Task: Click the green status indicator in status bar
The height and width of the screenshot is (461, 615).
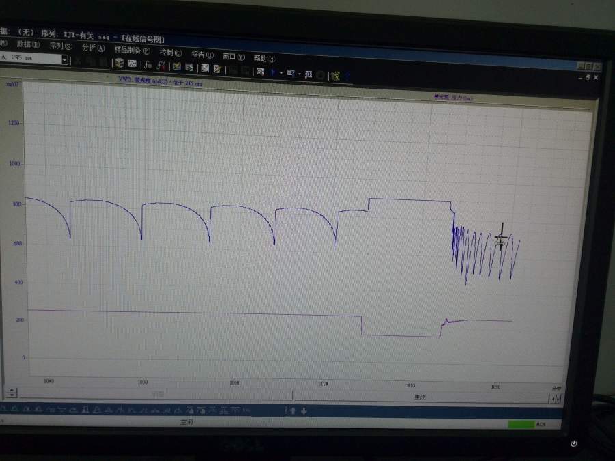Action: [x=521, y=425]
